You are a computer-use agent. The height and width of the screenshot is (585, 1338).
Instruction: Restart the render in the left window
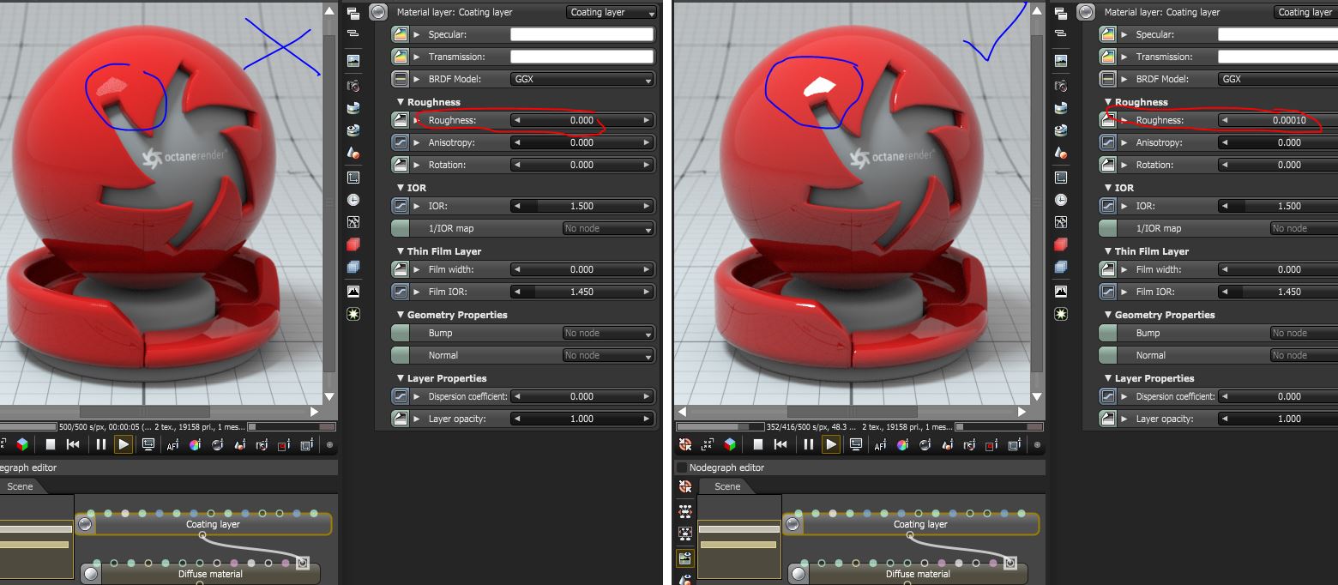(73, 444)
